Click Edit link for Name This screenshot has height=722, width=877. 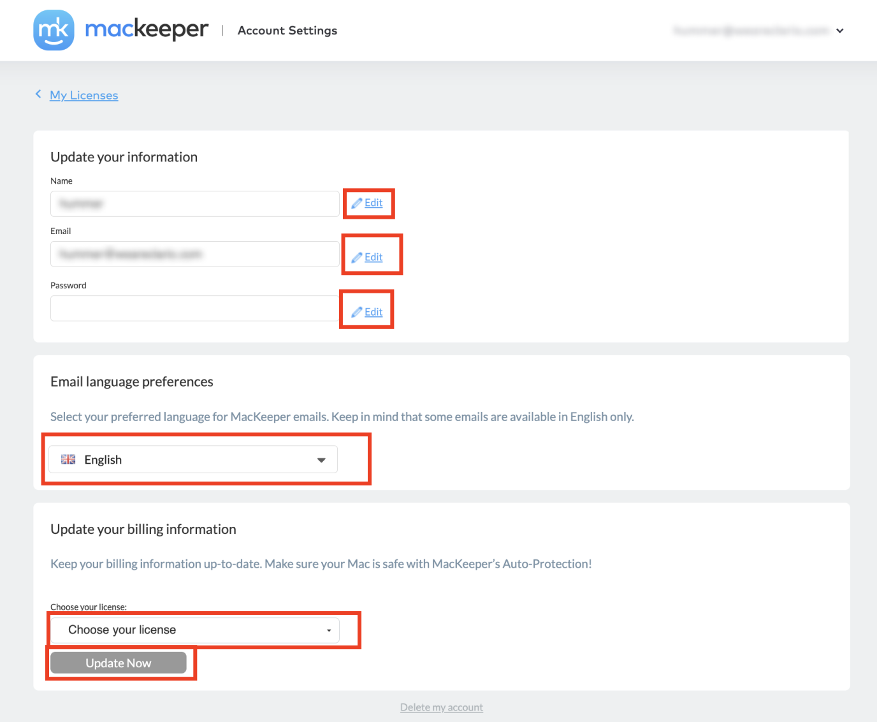click(x=373, y=203)
